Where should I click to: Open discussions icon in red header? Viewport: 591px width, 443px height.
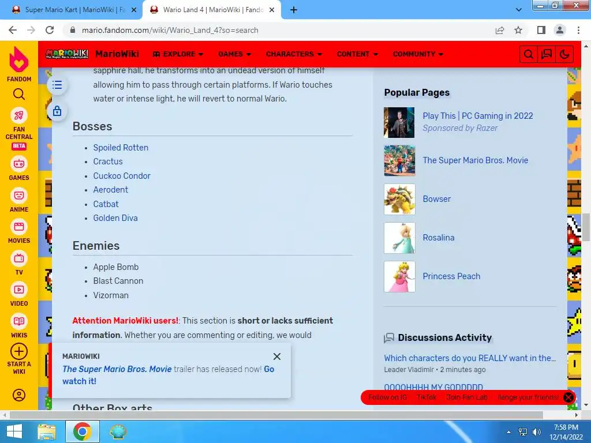[547, 54]
